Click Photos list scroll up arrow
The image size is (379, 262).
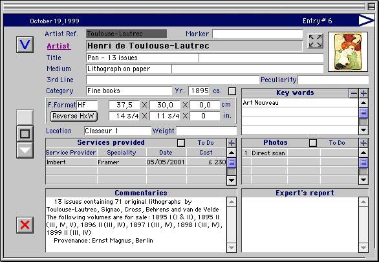pyautogui.click(x=363, y=153)
